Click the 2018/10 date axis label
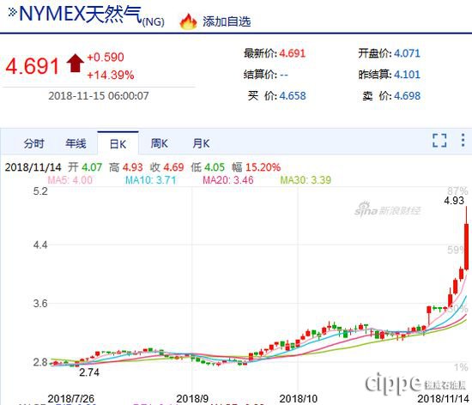The height and width of the screenshot is (405, 472). [x=299, y=399]
